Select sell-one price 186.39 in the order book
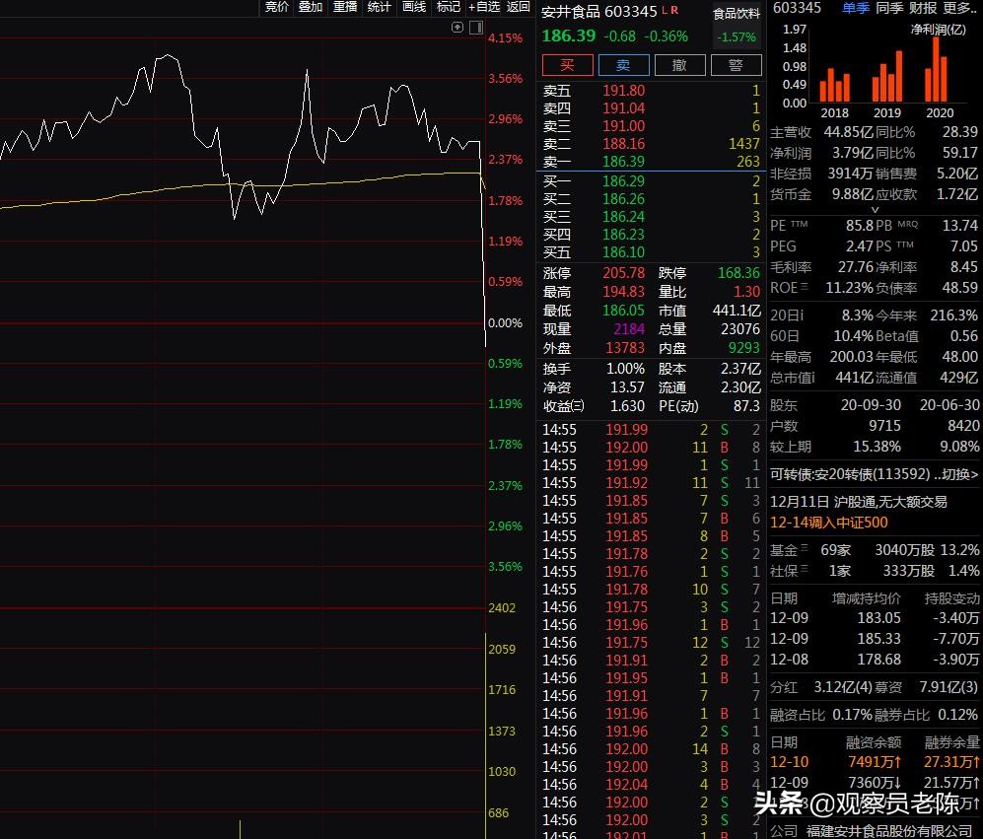The image size is (983, 839). pyautogui.click(x=623, y=161)
